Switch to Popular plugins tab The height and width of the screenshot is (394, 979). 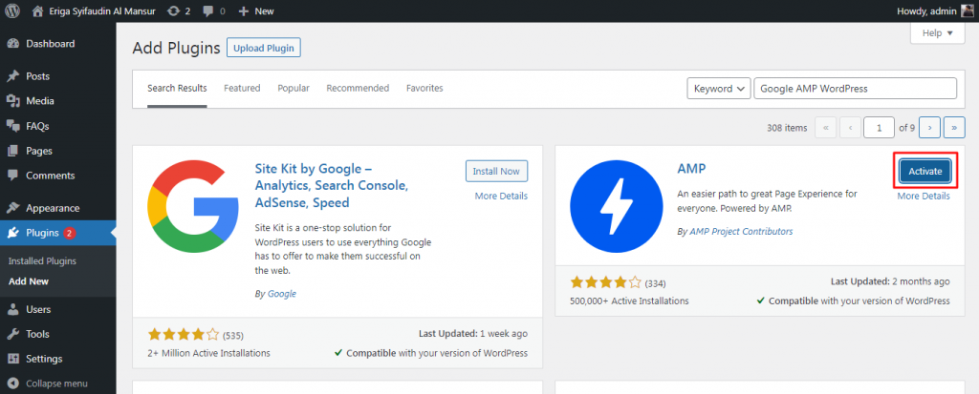(x=294, y=89)
